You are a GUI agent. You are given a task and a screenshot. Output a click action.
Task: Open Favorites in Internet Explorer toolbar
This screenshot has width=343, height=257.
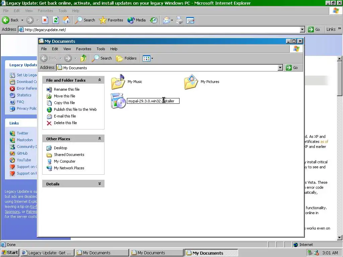coord(111,20)
